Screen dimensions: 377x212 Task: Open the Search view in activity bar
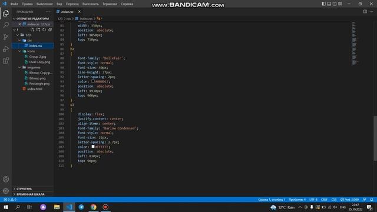point(6,25)
